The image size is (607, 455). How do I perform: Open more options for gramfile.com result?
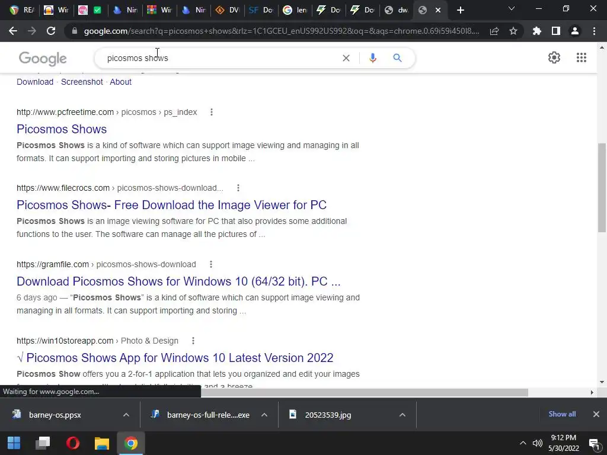210,264
